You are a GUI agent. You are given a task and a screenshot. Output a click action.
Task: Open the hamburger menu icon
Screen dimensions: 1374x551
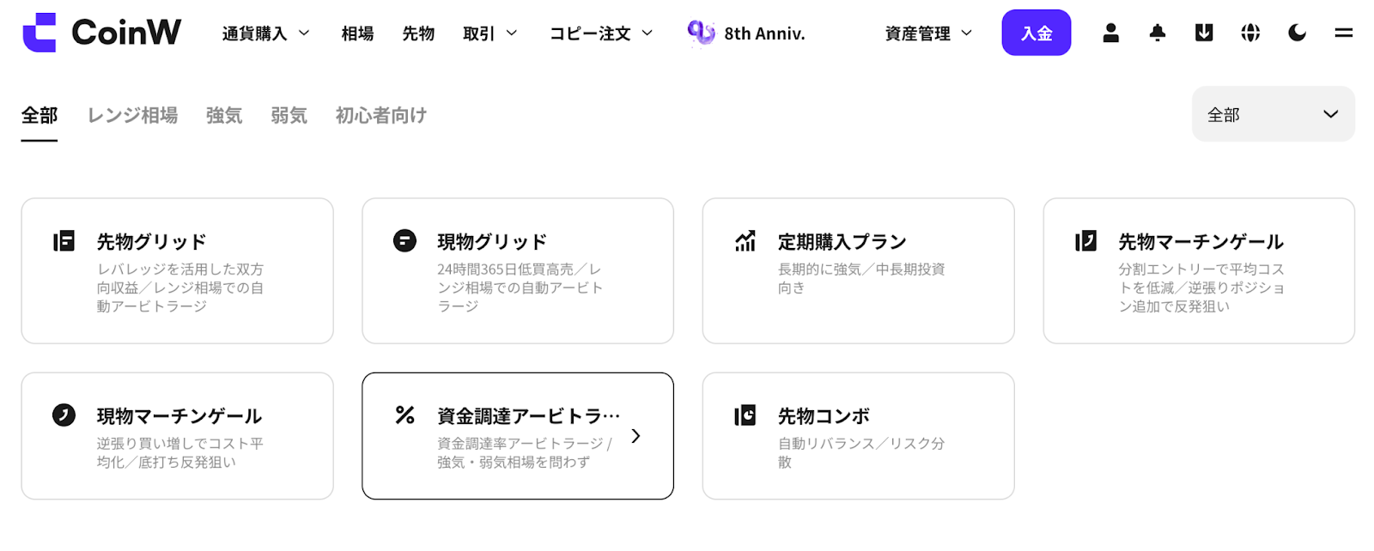[1344, 33]
